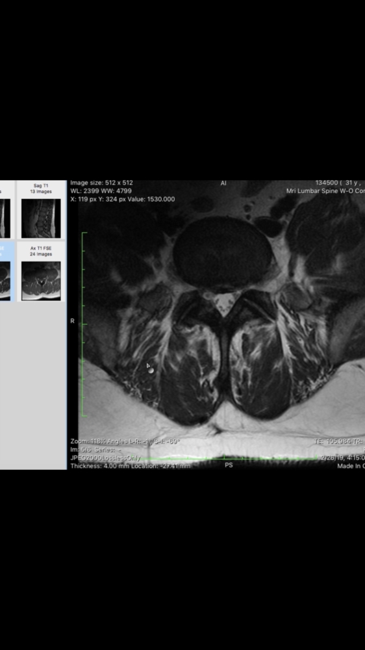Viewport: 365px width, 650px height.
Task: Click the "PS" orientation marker at bottom
Action: 229,465
